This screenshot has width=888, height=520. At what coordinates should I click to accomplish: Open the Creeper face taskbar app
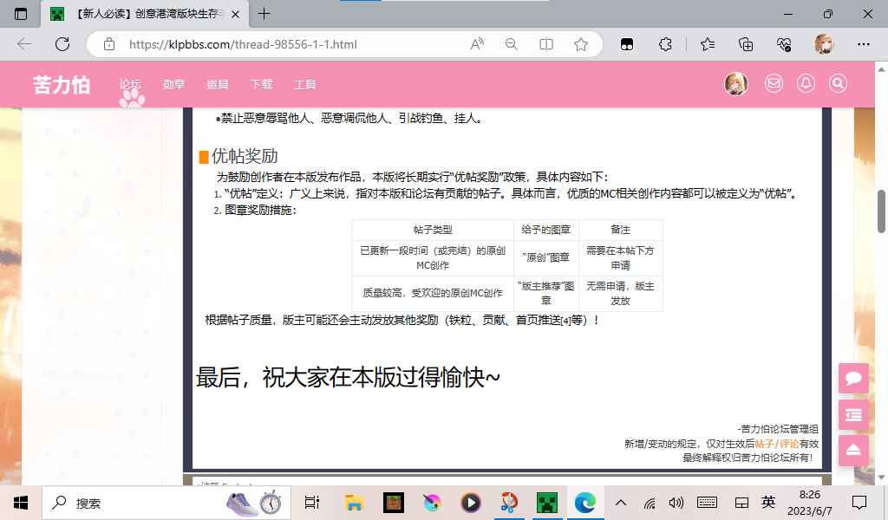pos(547,503)
